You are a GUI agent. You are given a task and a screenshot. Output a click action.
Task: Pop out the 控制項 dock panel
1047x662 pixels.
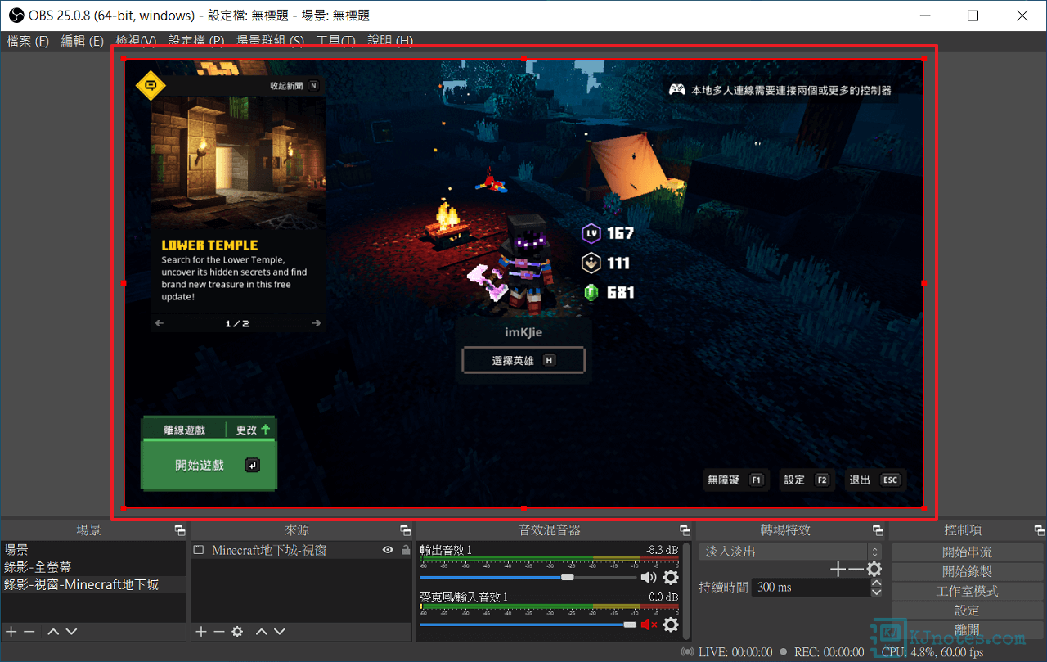[1039, 531]
